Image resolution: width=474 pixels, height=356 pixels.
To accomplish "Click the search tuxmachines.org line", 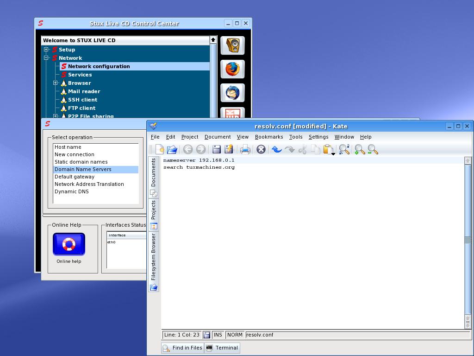I will click(x=199, y=167).
